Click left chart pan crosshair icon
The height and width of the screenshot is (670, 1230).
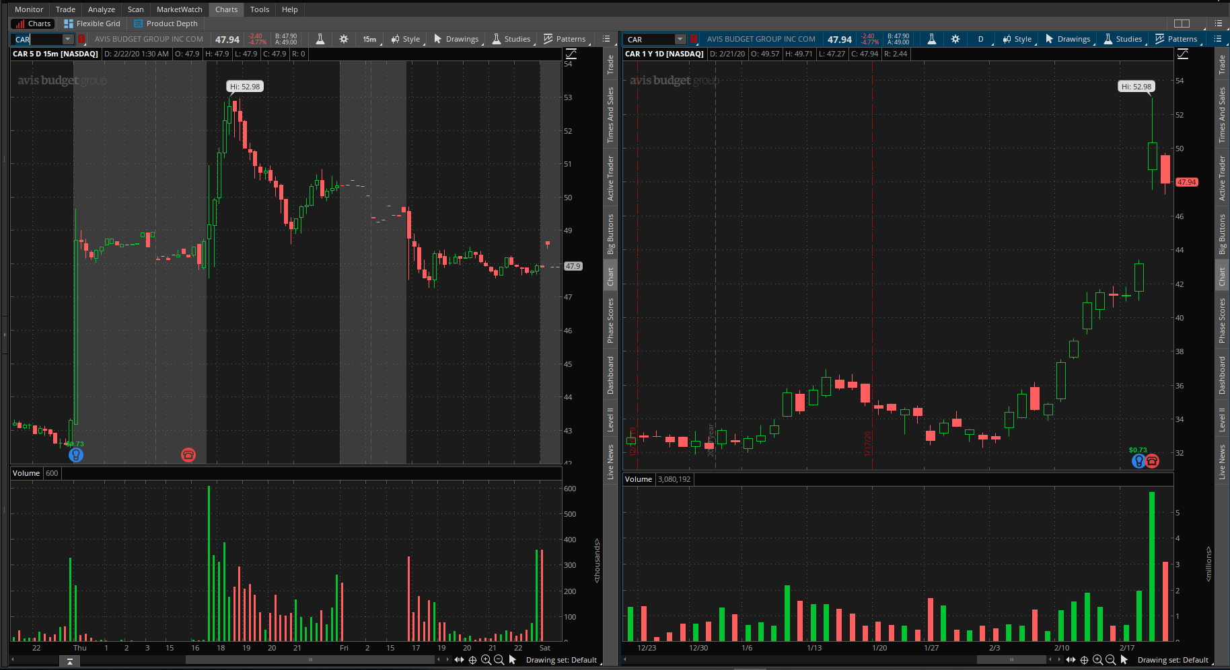472,660
